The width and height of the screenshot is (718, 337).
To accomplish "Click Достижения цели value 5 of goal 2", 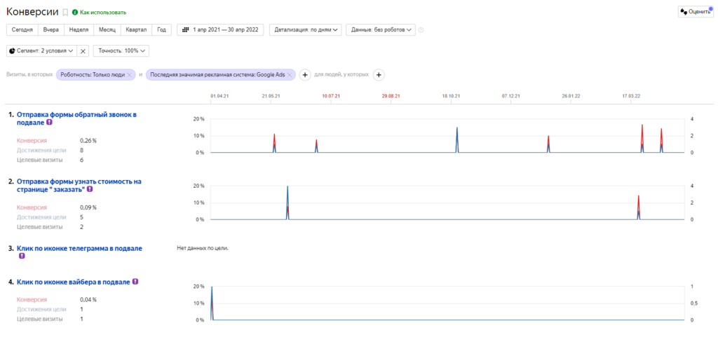I will [81, 217].
